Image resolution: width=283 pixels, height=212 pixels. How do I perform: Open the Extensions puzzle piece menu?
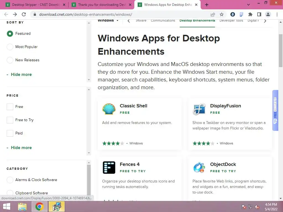coord(250,14)
